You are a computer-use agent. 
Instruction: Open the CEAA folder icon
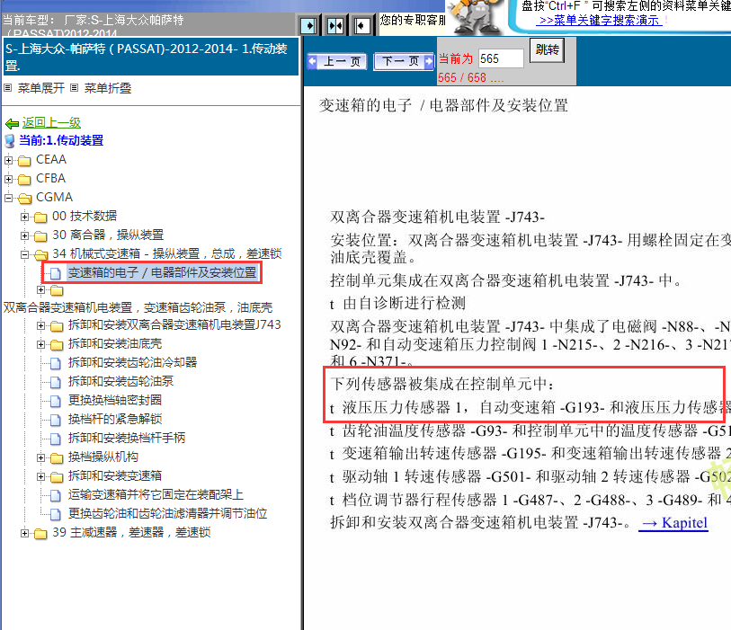[24, 161]
